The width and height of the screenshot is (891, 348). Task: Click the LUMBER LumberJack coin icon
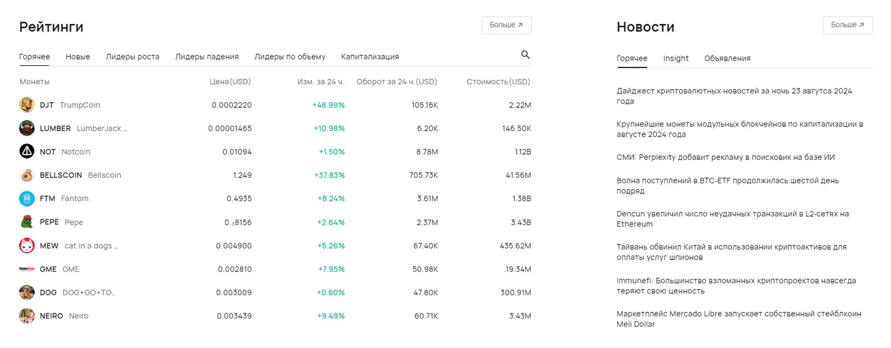tap(27, 128)
